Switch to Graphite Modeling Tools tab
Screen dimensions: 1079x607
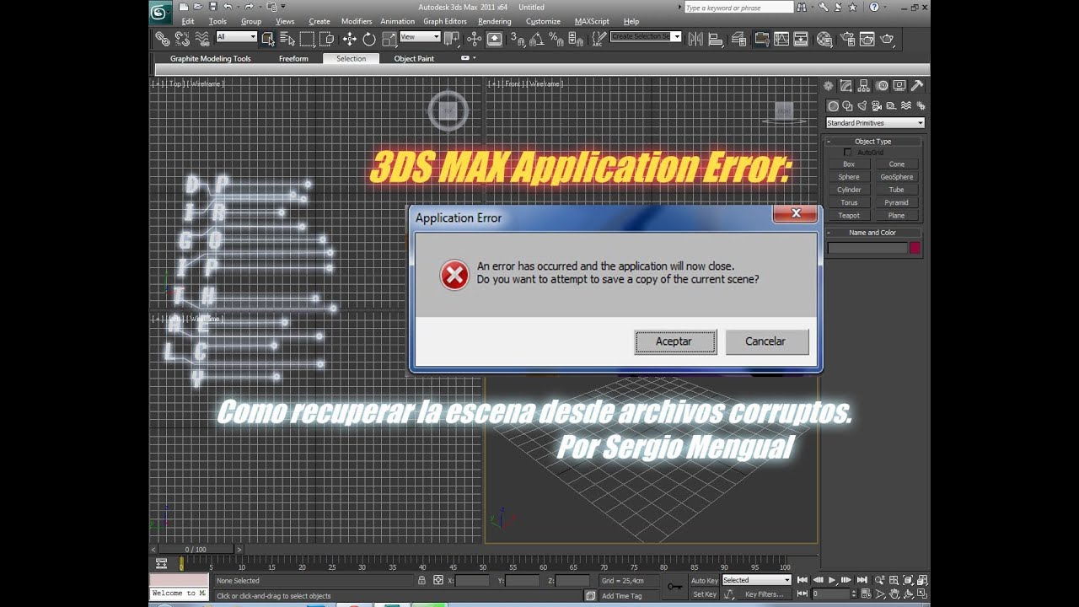211,59
